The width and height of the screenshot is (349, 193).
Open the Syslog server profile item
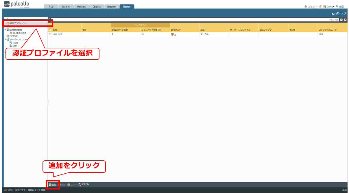coord(15,43)
